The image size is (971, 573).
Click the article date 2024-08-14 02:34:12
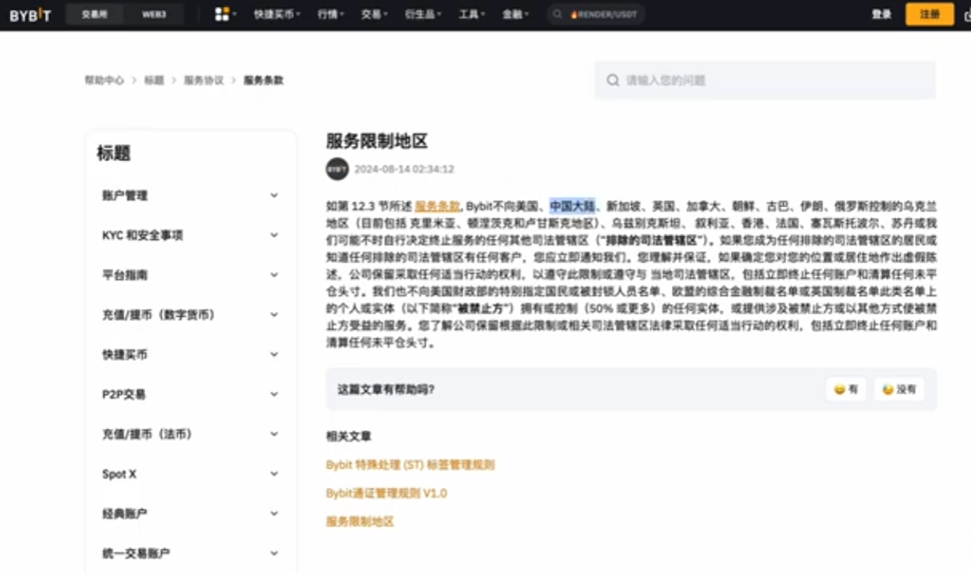click(x=404, y=170)
